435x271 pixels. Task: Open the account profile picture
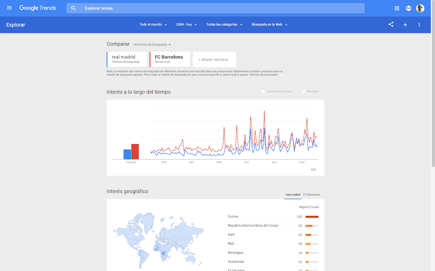pos(420,8)
